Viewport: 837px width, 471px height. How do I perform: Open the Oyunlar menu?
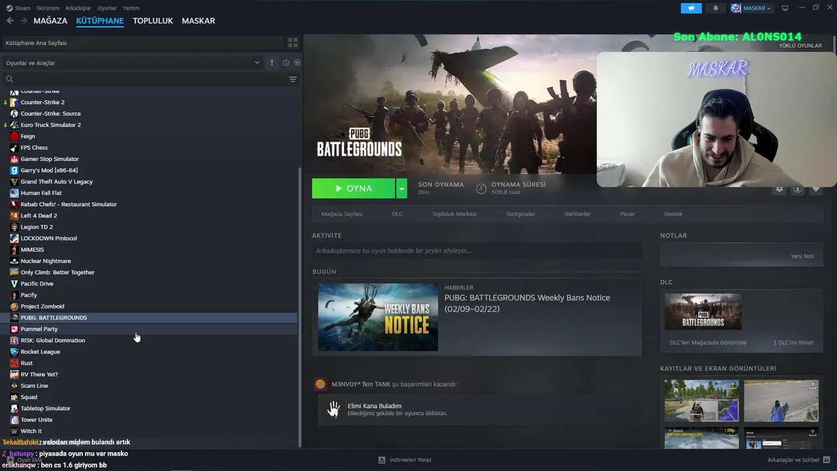(107, 8)
